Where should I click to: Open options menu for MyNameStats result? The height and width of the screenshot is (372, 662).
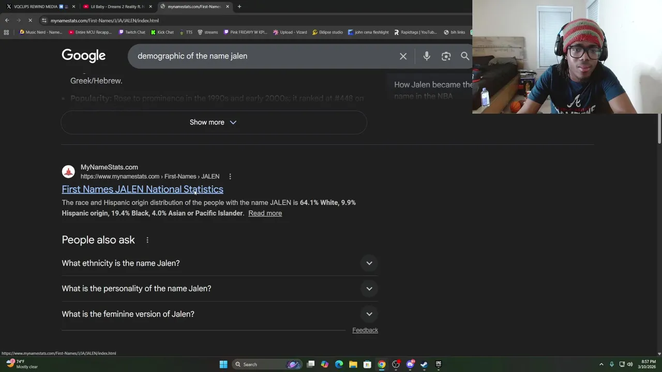coord(230,177)
